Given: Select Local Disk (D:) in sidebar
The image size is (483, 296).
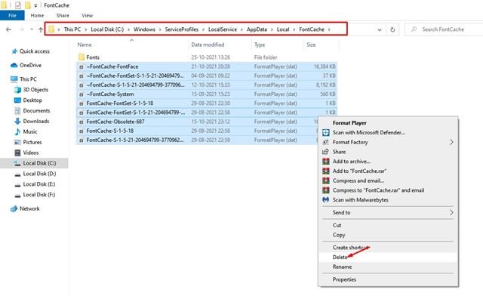Looking at the screenshot, I should tap(39, 174).
